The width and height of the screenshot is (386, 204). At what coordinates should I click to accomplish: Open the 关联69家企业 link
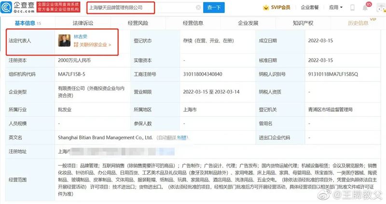pyautogui.click(x=93, y=45)
